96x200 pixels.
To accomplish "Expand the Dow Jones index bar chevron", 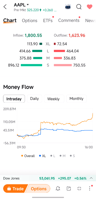I will [91, 178].
